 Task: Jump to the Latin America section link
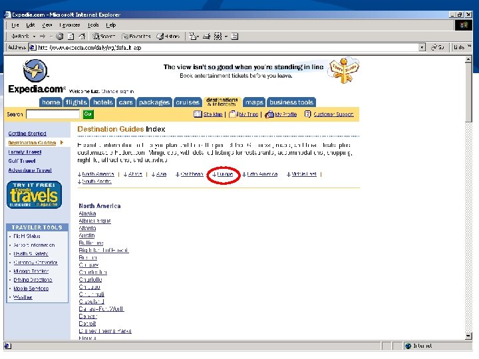(262, 174)
